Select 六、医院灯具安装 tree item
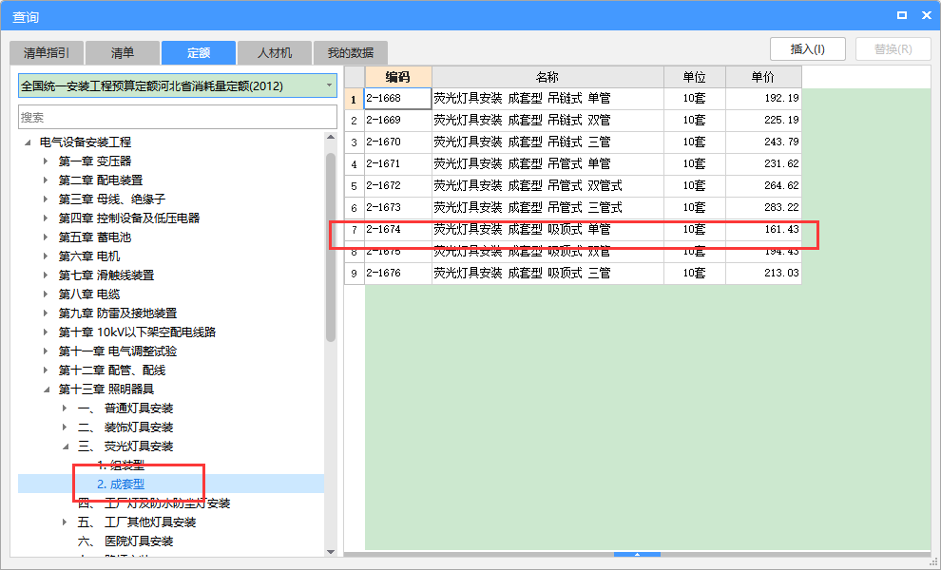 pos(125,541)
